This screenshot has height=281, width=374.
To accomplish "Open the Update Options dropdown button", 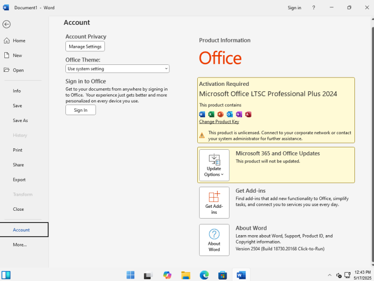I will tap(214, 165).
